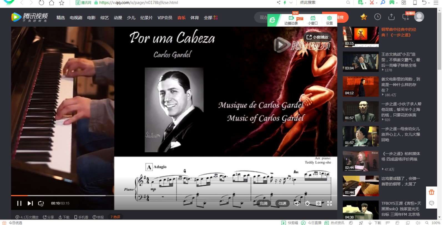The image size is (444, 225).
Task: Open the 电视剧 navigation tab
Action: point(76,18)
